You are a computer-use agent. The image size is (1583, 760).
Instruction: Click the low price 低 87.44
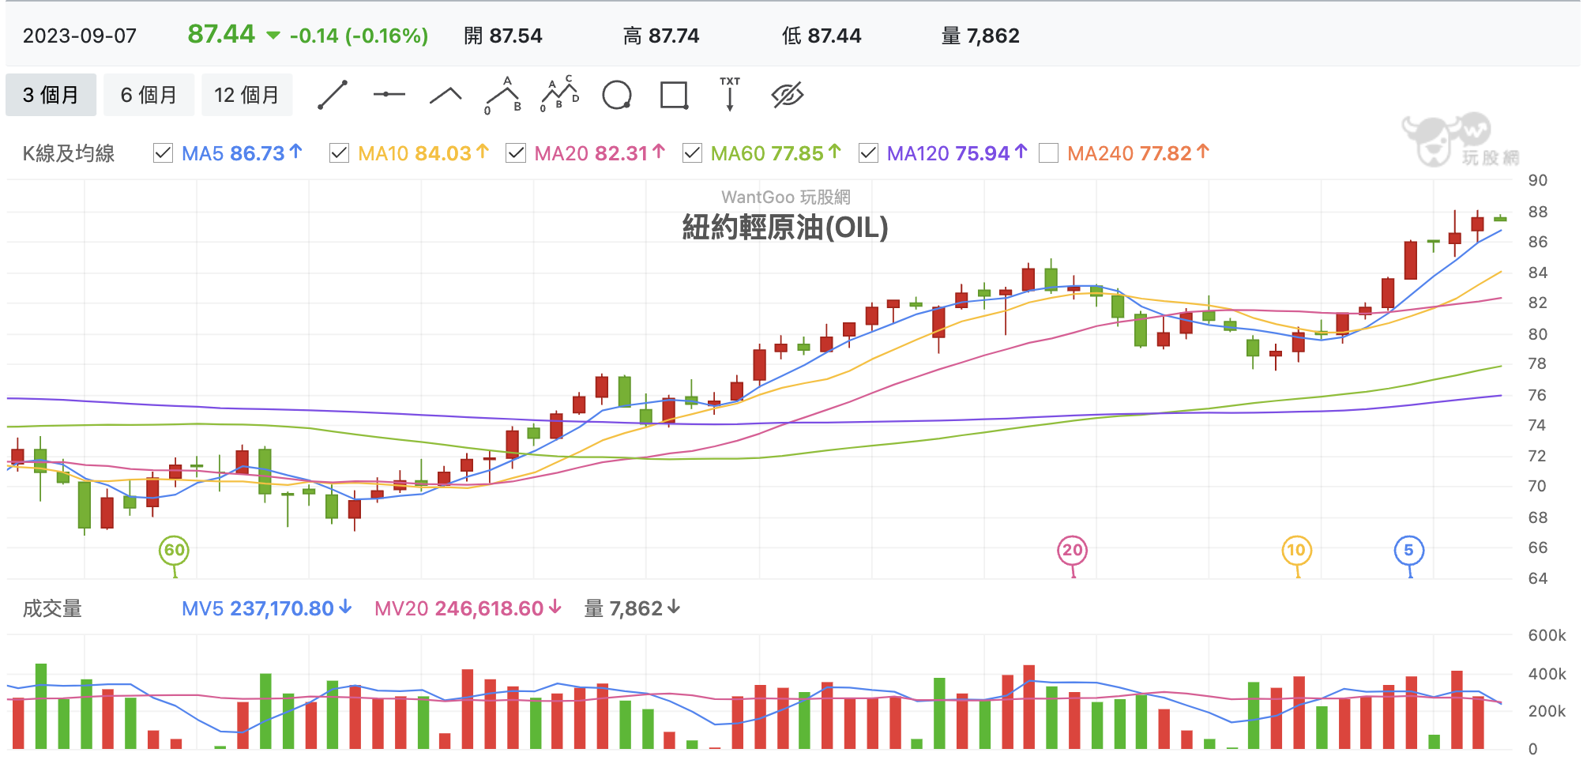[822, 36]
